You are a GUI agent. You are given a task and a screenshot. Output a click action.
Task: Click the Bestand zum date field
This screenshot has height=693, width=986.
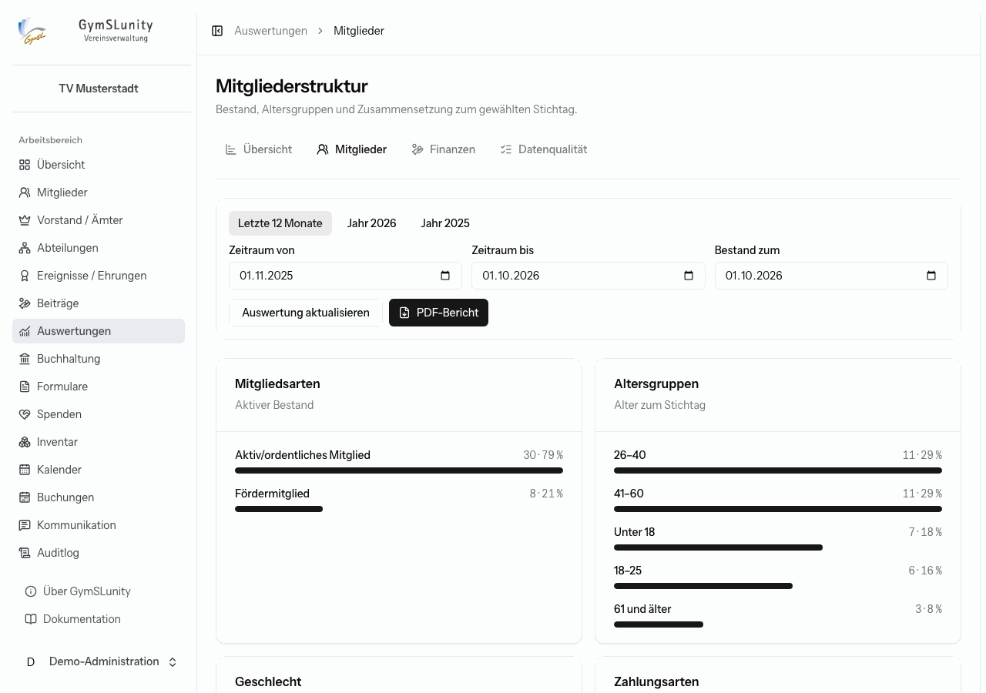pos(831,276)
